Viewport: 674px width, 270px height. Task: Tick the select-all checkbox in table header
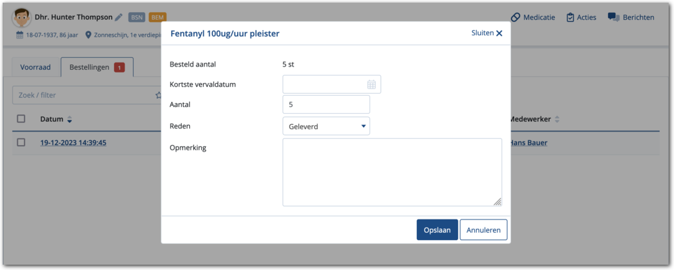[21, 119]
